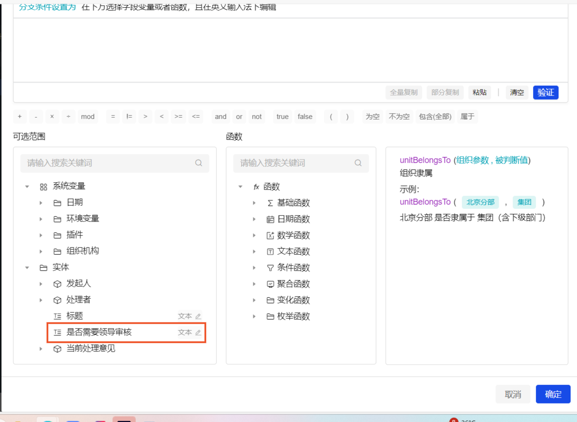
Task: Expand the 基础函数 category
Action: [254, 203]
